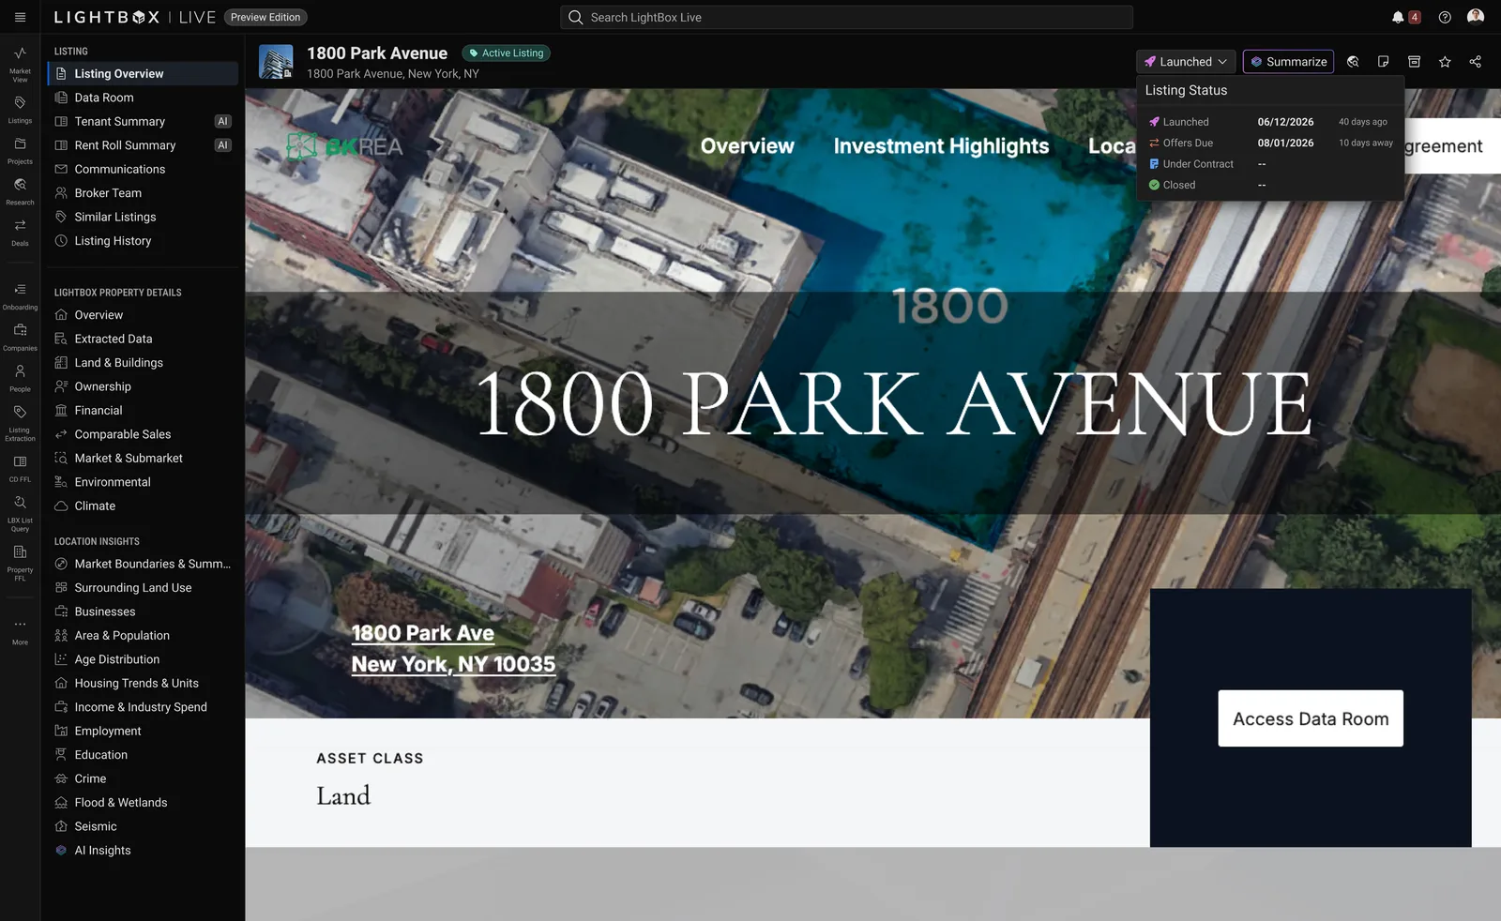Click the user profile avatar
Screen dimensions: 1501x921
[x=1476, y=17]
